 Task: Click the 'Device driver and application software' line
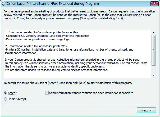(37, 39)
